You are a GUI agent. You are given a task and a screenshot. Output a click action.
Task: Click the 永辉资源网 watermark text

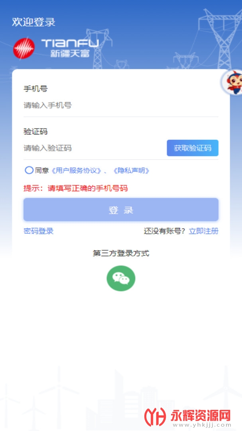[x=200, y=415]
